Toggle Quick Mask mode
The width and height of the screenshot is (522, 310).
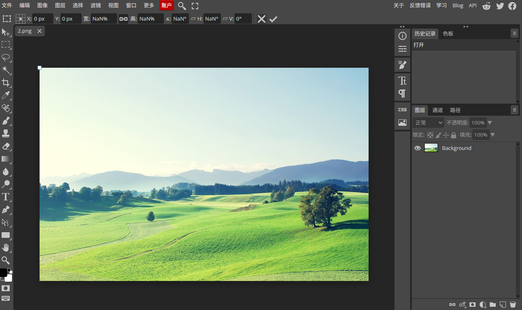6,288
